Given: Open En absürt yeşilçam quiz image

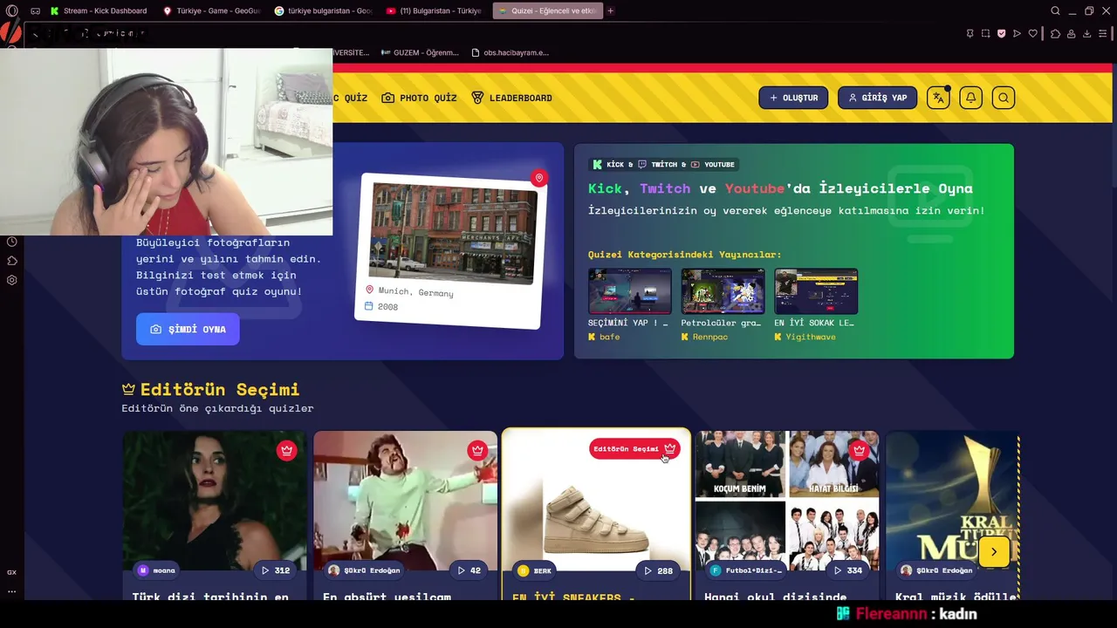Looking at the screenshot, I should [x=405, y=500].
